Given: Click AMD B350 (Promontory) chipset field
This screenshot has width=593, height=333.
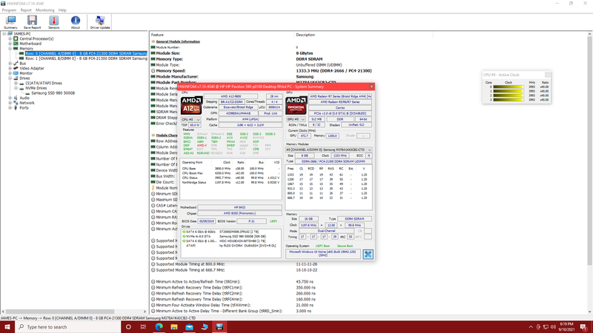Looking at the screenshot, I should pyautogui.click(x=239, y=213).
